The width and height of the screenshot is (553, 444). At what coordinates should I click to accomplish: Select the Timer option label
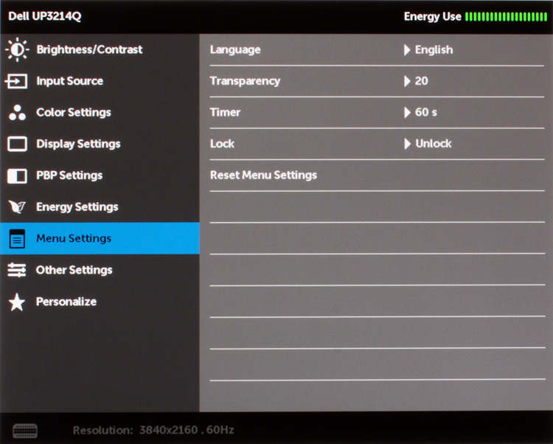[225, 113]
